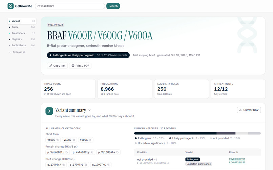Click the download icon on ClinVar CSV
The height and width of the screenshot is (170, 273).
(x=241, y=110)
